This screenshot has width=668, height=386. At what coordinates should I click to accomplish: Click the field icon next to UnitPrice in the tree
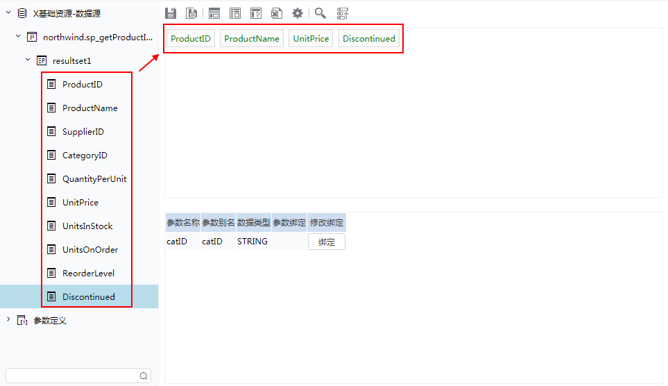(x=51, y=202)
